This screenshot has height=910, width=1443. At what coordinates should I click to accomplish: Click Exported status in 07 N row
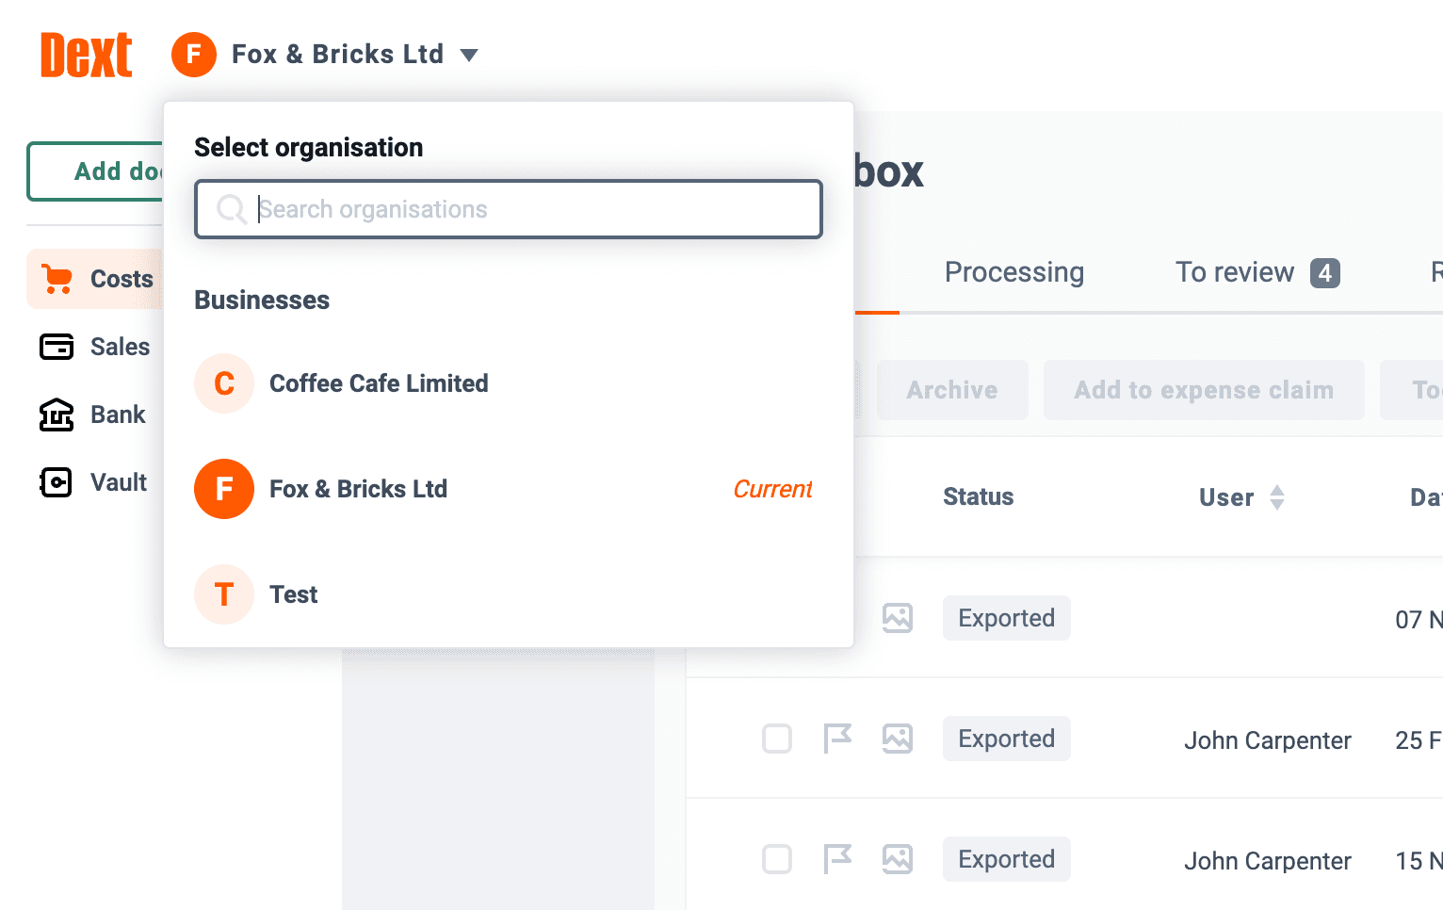tap(1007, 618)
